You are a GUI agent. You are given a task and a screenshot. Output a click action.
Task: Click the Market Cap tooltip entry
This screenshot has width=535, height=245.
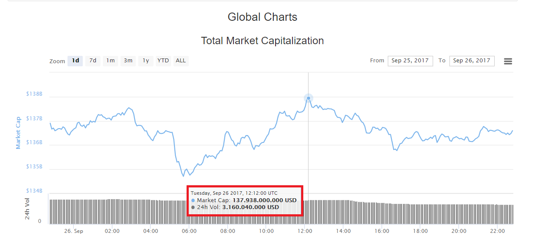point(244,200)
